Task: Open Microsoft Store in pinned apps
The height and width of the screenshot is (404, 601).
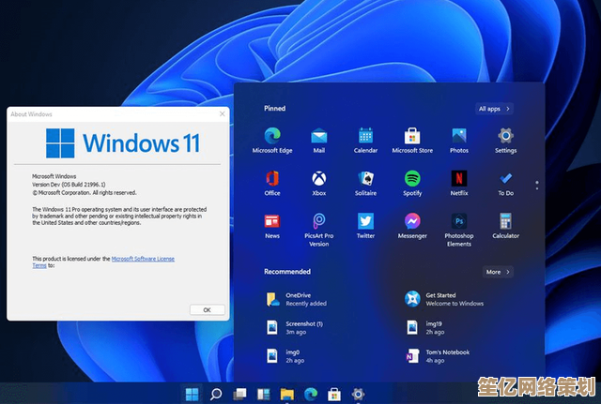Action: pos(412,136)
